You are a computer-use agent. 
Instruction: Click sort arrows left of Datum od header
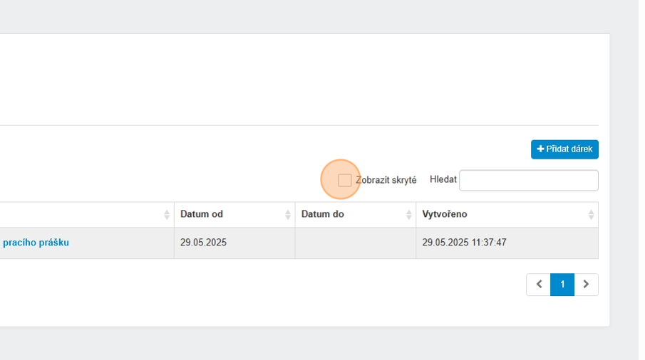[x=167, y=214]
